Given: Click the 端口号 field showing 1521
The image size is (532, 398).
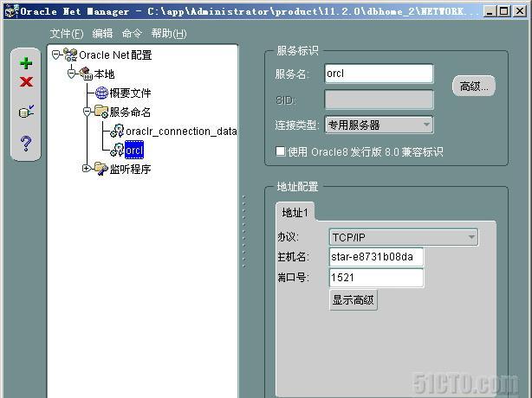Looking at the screenshot, I should click(x=376, y=278).
